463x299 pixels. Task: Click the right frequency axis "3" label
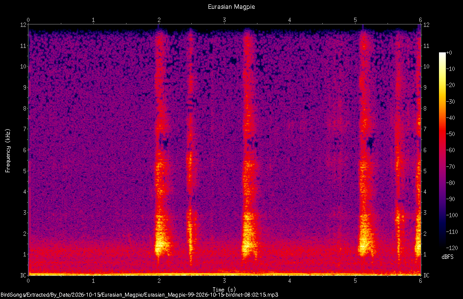tap(425, 213)
